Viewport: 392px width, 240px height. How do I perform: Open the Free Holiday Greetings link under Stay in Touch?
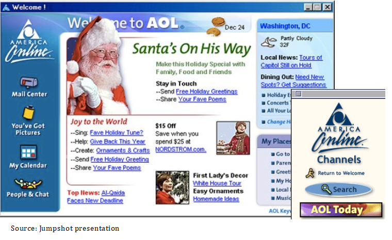click(x=206, y=91)
